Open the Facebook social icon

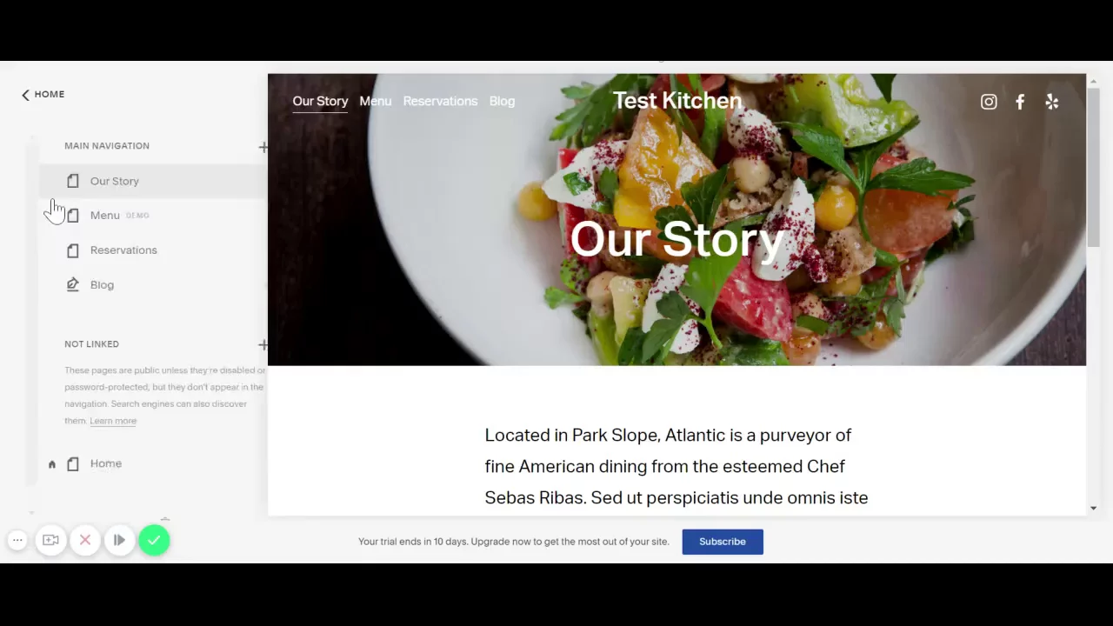(1020, 102)
